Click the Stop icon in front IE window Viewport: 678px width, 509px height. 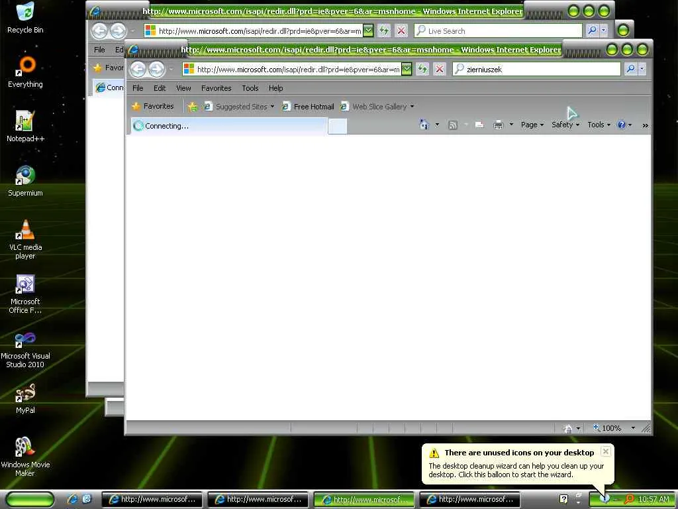click(440, 69)
